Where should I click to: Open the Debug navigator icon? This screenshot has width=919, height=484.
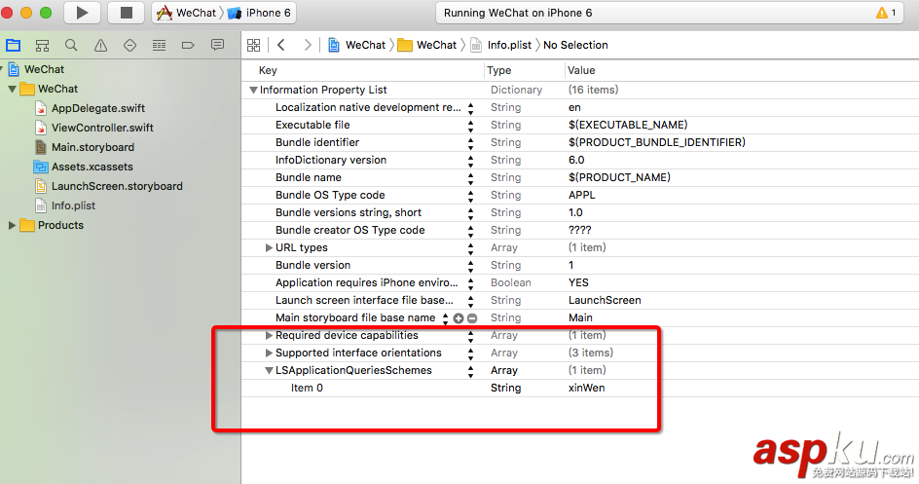click(x=159, y=45)
